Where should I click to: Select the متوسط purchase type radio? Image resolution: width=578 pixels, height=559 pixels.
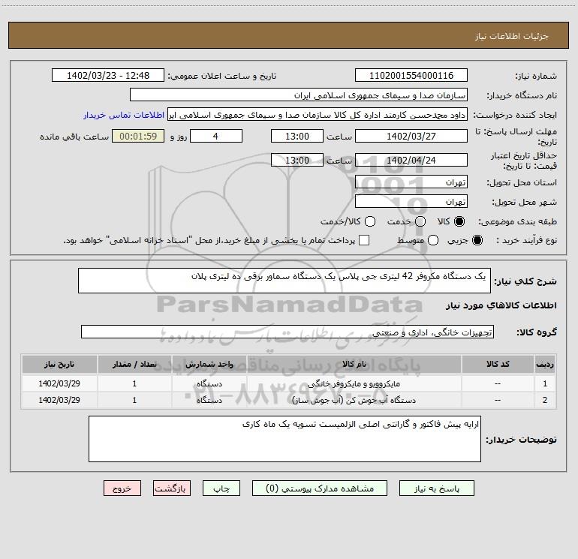(x=433, y=240)
